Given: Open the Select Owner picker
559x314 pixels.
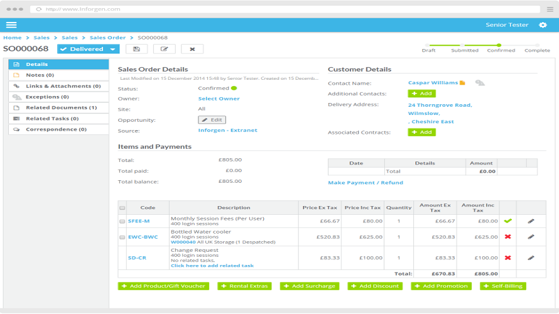Looking at the screenshot, I should coord(219,99).
